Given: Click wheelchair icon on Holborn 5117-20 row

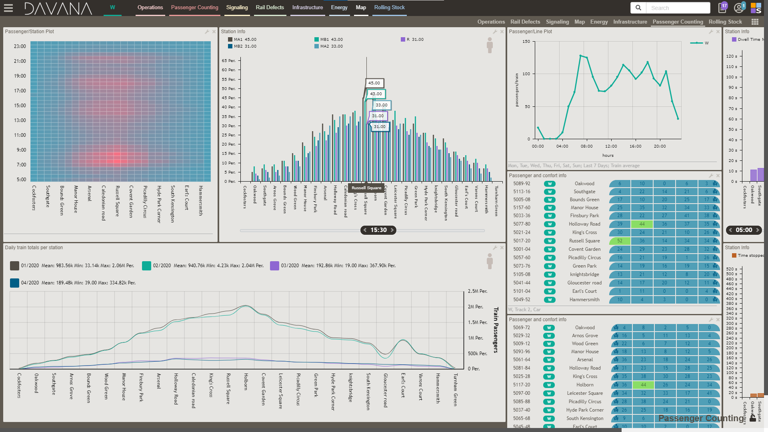Looking at the screenshot, I should [x=616, y=385].
